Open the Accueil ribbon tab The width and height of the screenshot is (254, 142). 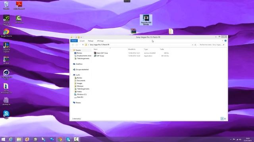coord(82,41)
